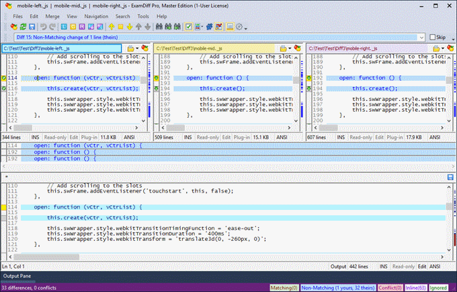Click the Output Pane label

17,276
